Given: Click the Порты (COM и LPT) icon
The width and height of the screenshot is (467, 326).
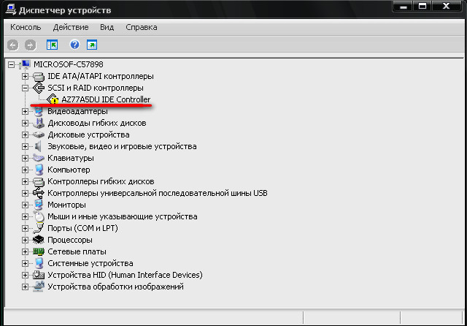Looking at the screenshot, I should (x=39, y=228).
